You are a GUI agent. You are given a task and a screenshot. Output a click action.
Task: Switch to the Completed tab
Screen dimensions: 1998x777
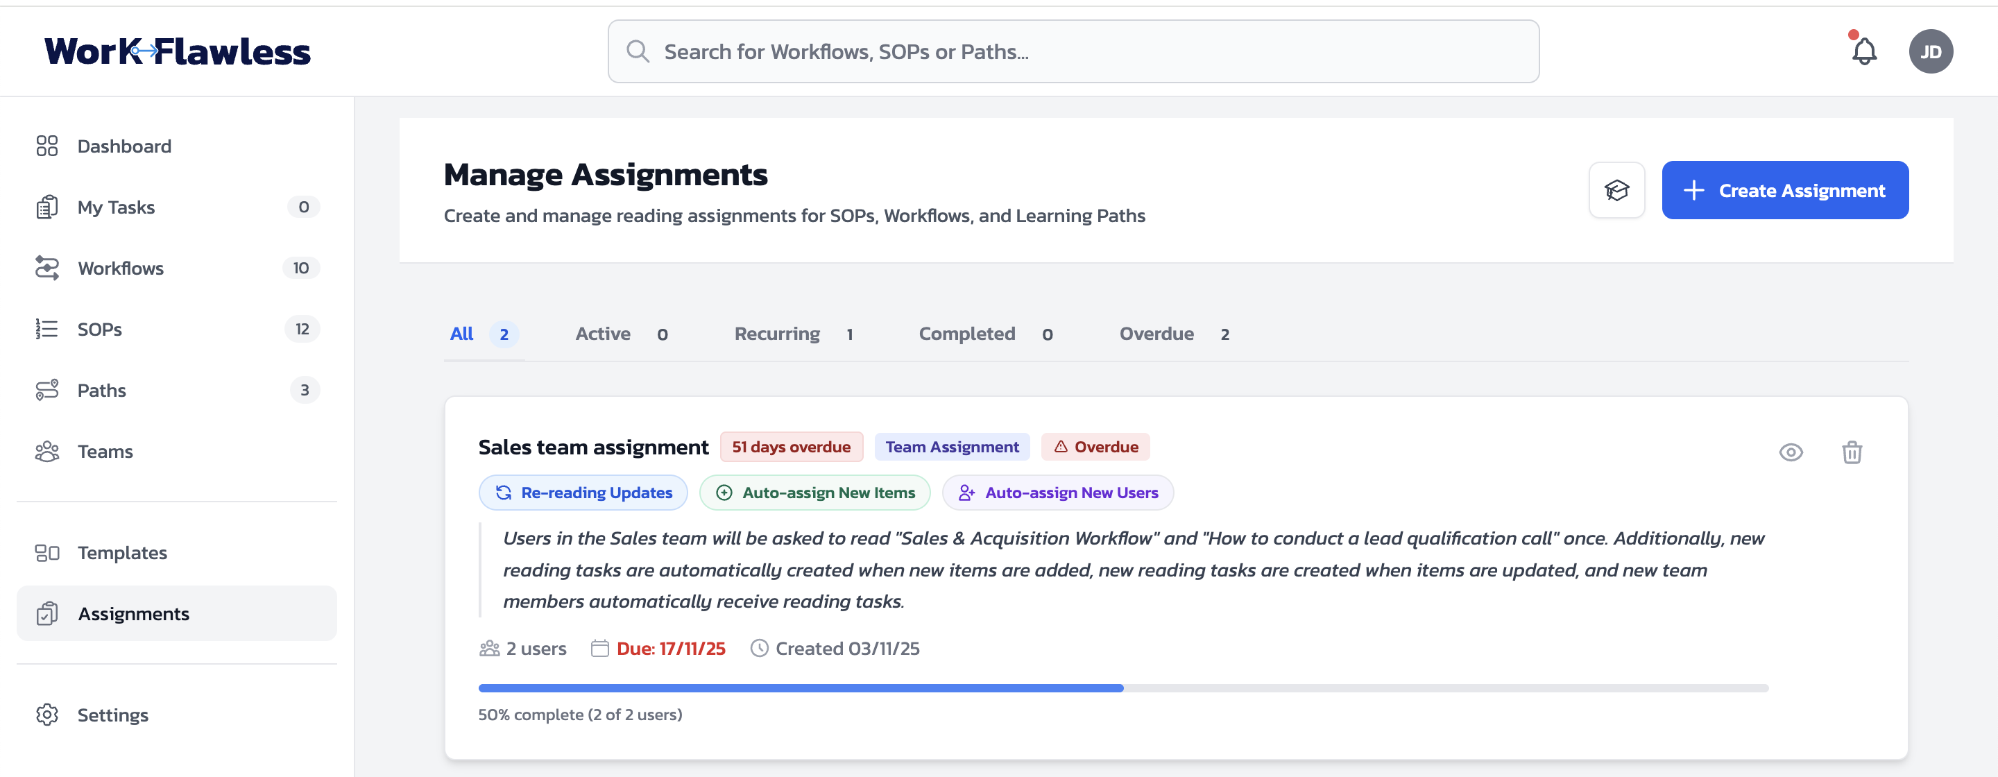coord(966,334)
